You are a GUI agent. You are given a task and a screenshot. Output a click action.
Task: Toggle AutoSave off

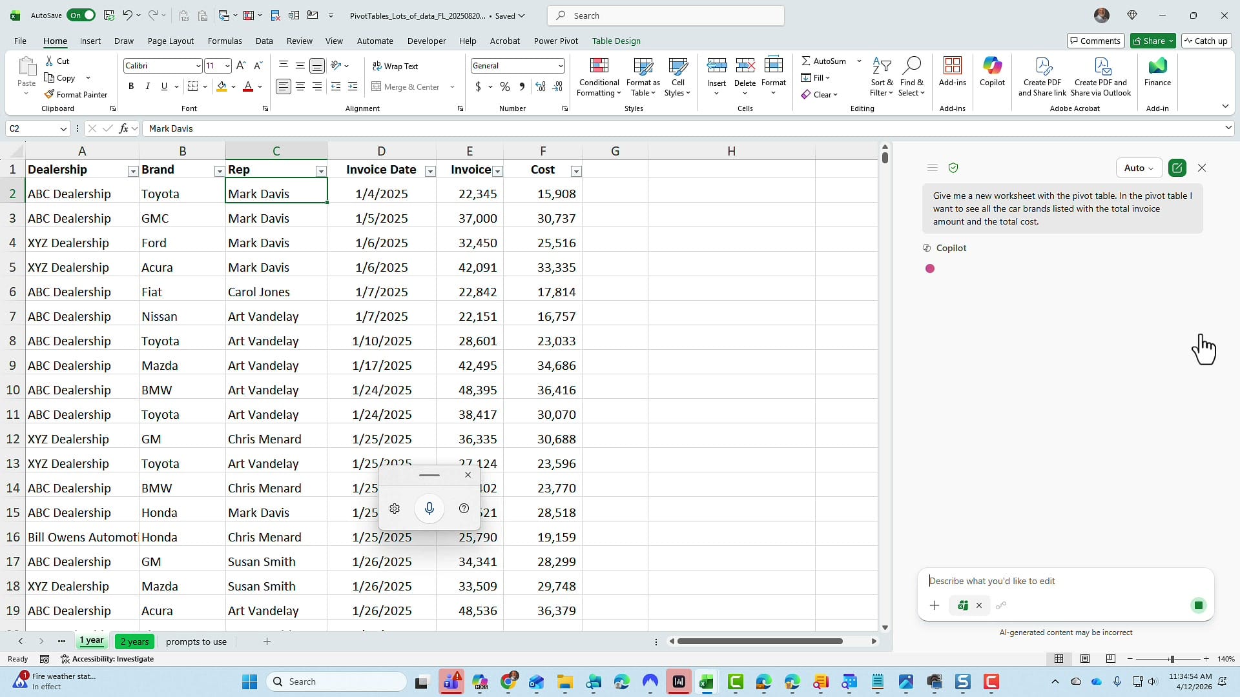[x=81, y=15]
